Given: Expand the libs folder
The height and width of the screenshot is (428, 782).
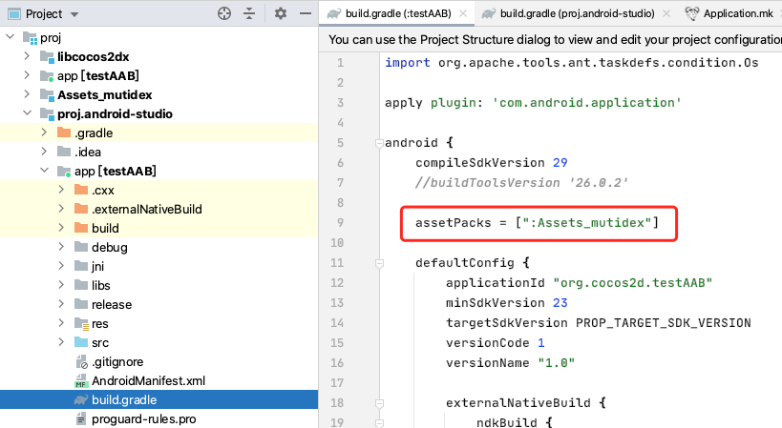Looking at the screenshot, I should point(61,285).
